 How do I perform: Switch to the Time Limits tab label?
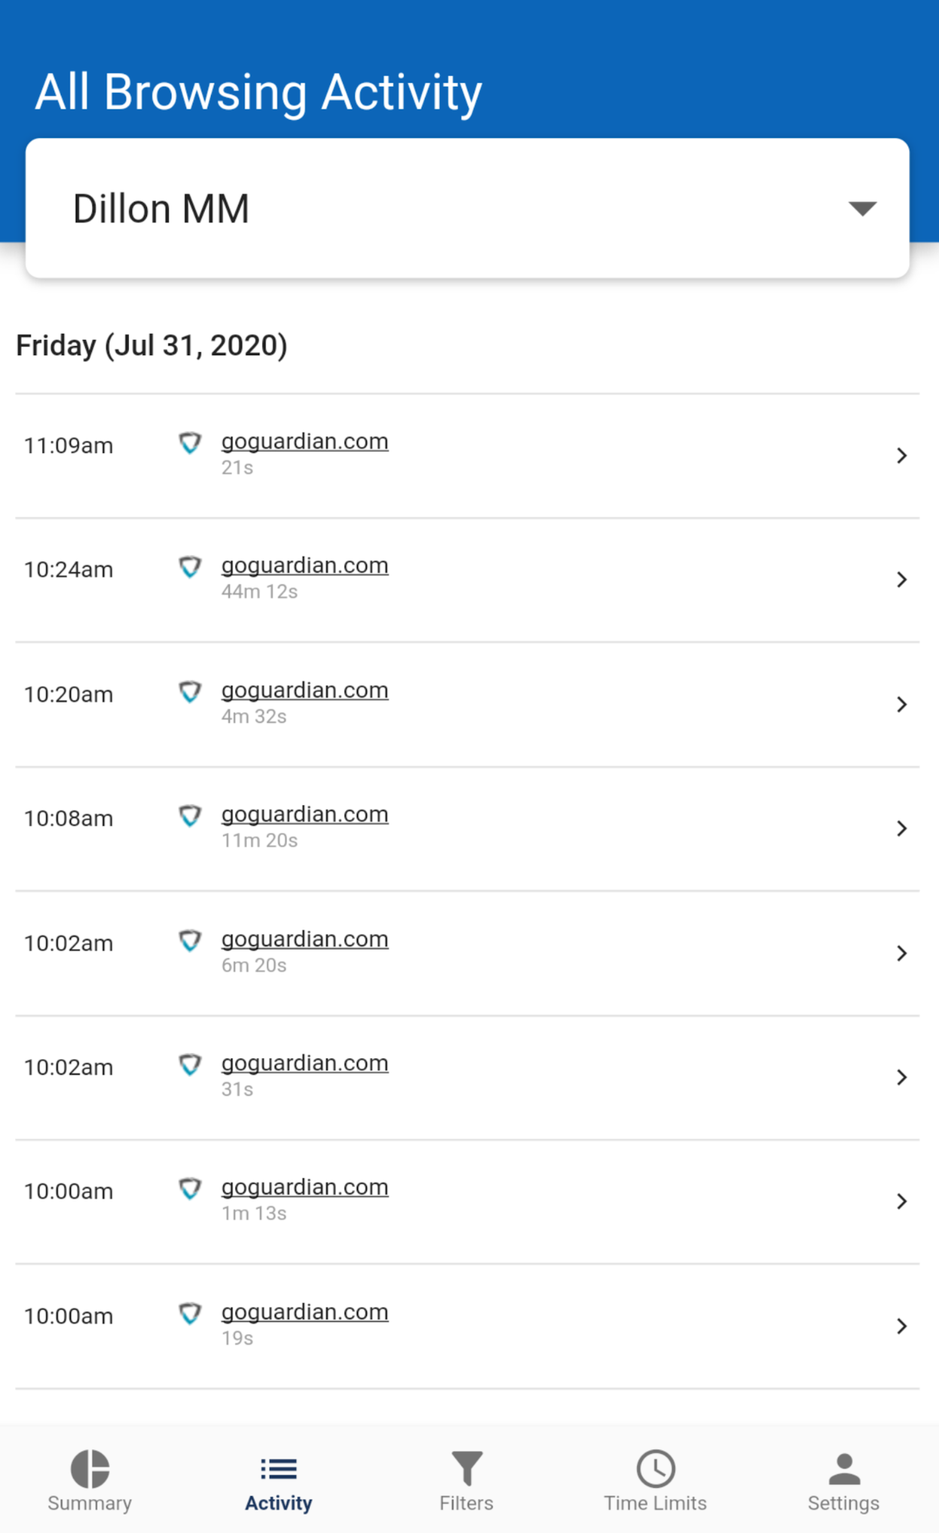click(x=655, y=1503)
